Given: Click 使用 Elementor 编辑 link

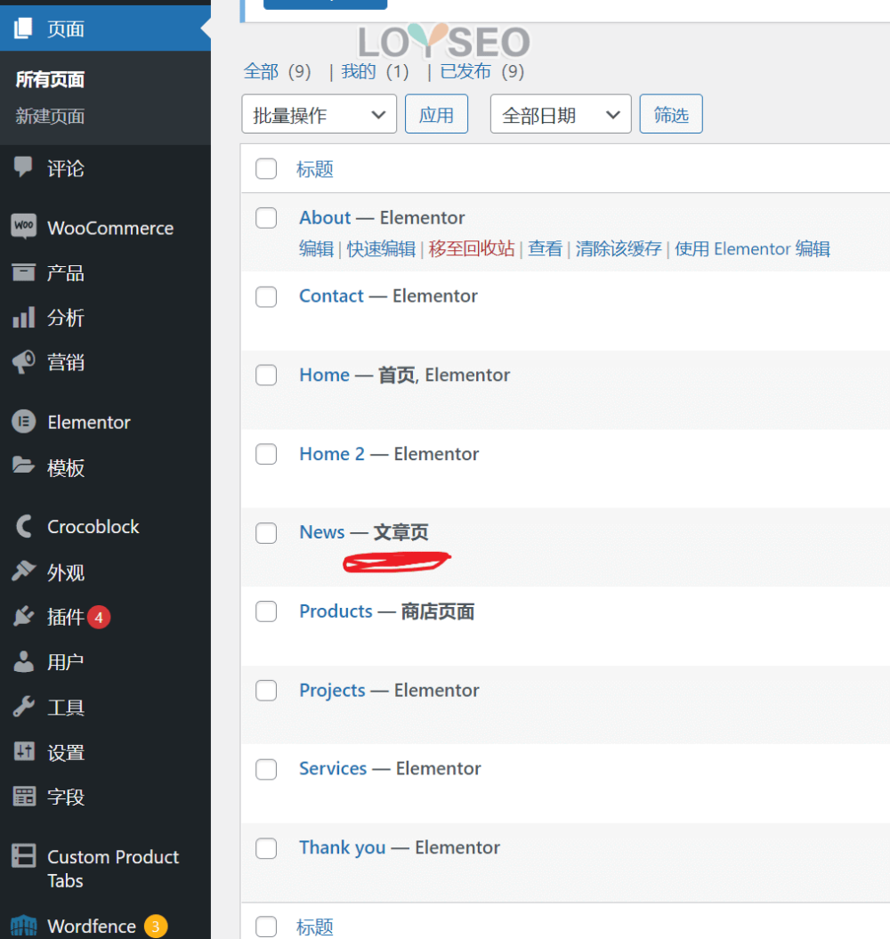Looking at the screenshot, I should [752, 248].
